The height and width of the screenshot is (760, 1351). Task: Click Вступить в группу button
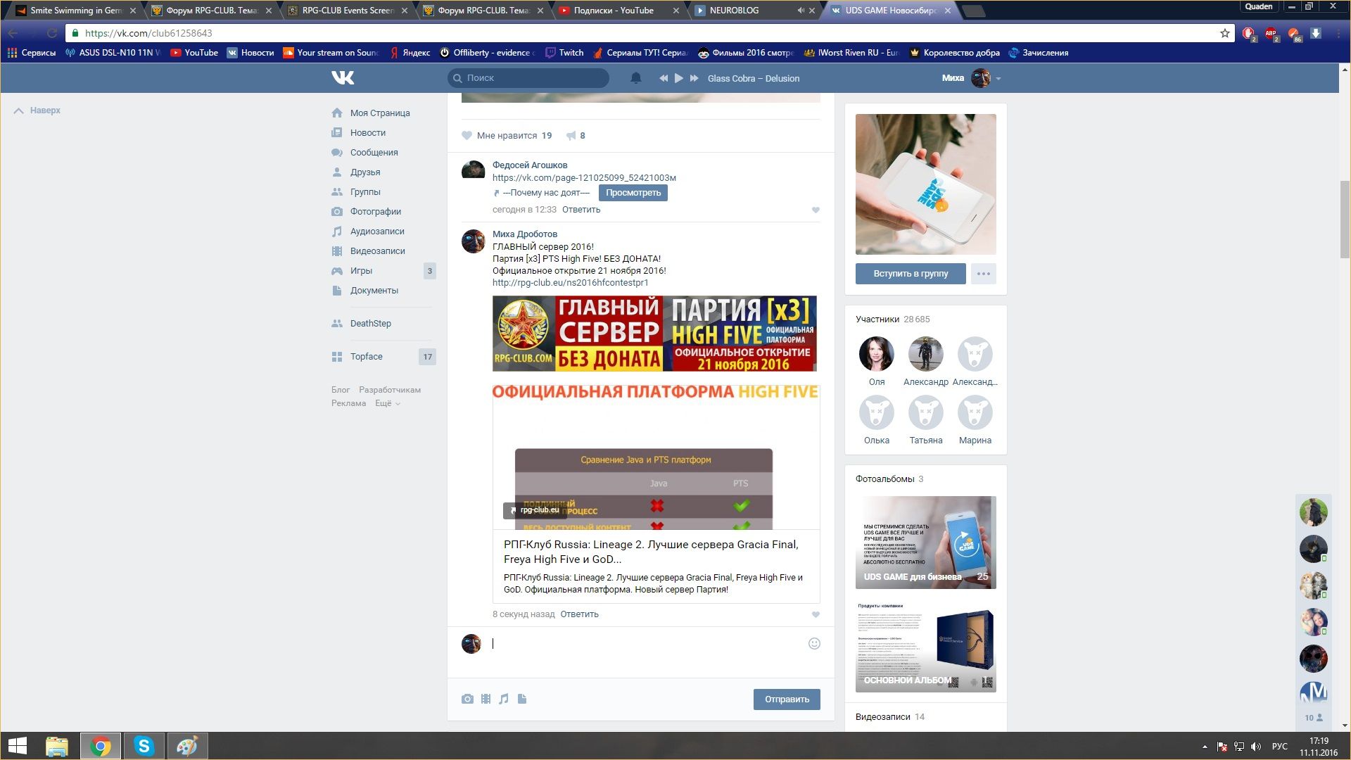pos(911,274)
